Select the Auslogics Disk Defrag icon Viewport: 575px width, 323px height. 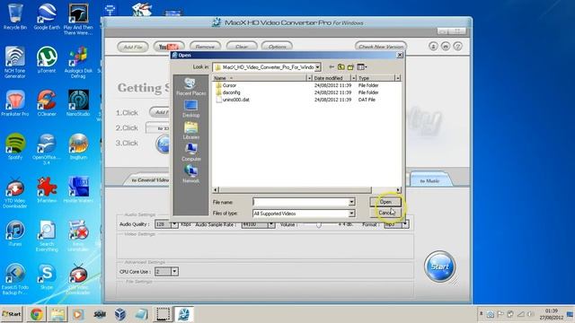pyautogui.click(x=78, y=63)
